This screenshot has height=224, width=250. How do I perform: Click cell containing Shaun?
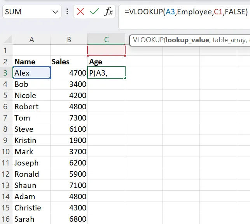click(x=31, y=185)
